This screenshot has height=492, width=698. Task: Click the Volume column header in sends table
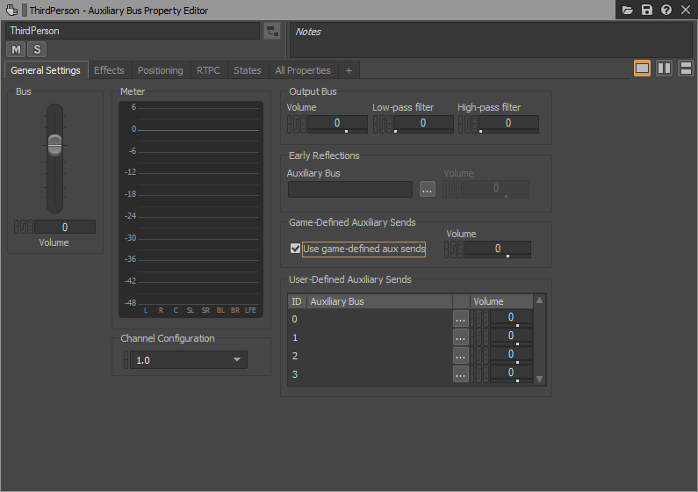pyautogui.click(x=501, y=301)
